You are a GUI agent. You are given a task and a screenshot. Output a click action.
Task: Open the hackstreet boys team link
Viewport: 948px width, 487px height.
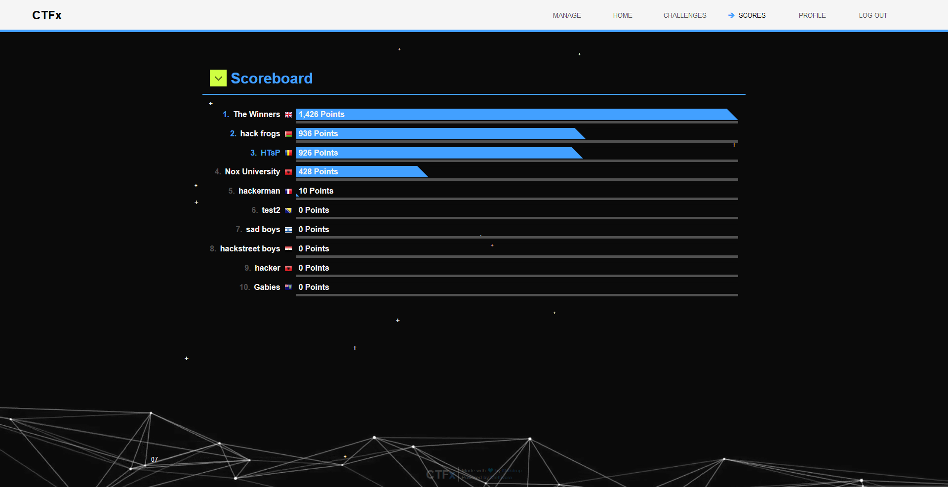250,248
